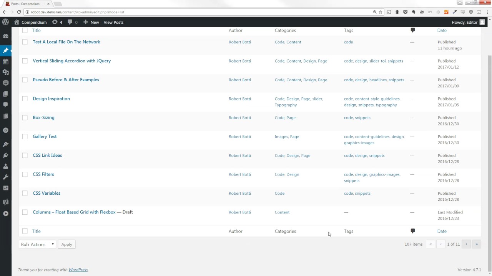Sort posts by the Date column header
This screenshot has width=492, height=276.
(442, 30)
